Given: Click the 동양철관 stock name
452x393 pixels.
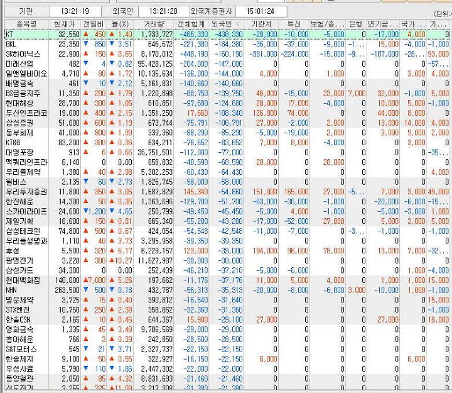Looking at the screenshot, I should coord(19,379).
